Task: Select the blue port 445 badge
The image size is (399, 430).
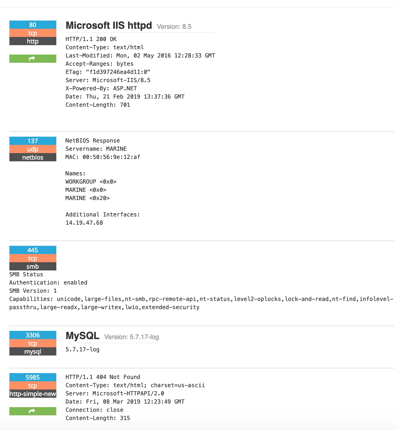Action: click(x=33, y=250)
